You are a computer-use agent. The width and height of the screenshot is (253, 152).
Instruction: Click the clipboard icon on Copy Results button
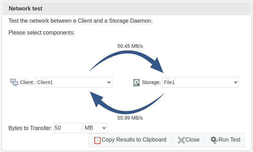pyautogui.click(x=97, y=140)
